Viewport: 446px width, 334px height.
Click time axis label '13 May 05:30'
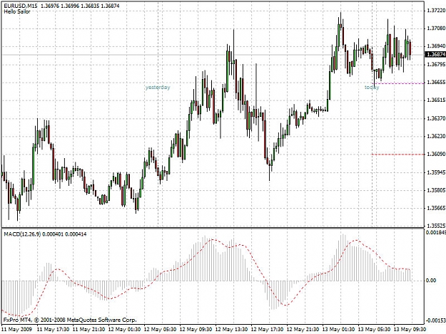point(374,330)
